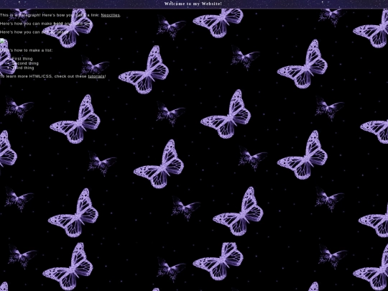Open the Neocities link
Image resolution: width=388 pixels, height=291 pixels.
(110, 15)
